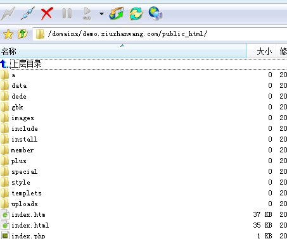The width and height of the screenshot is (287, 239).
Task: Select the dede folder
Action: tap(19, 96)
